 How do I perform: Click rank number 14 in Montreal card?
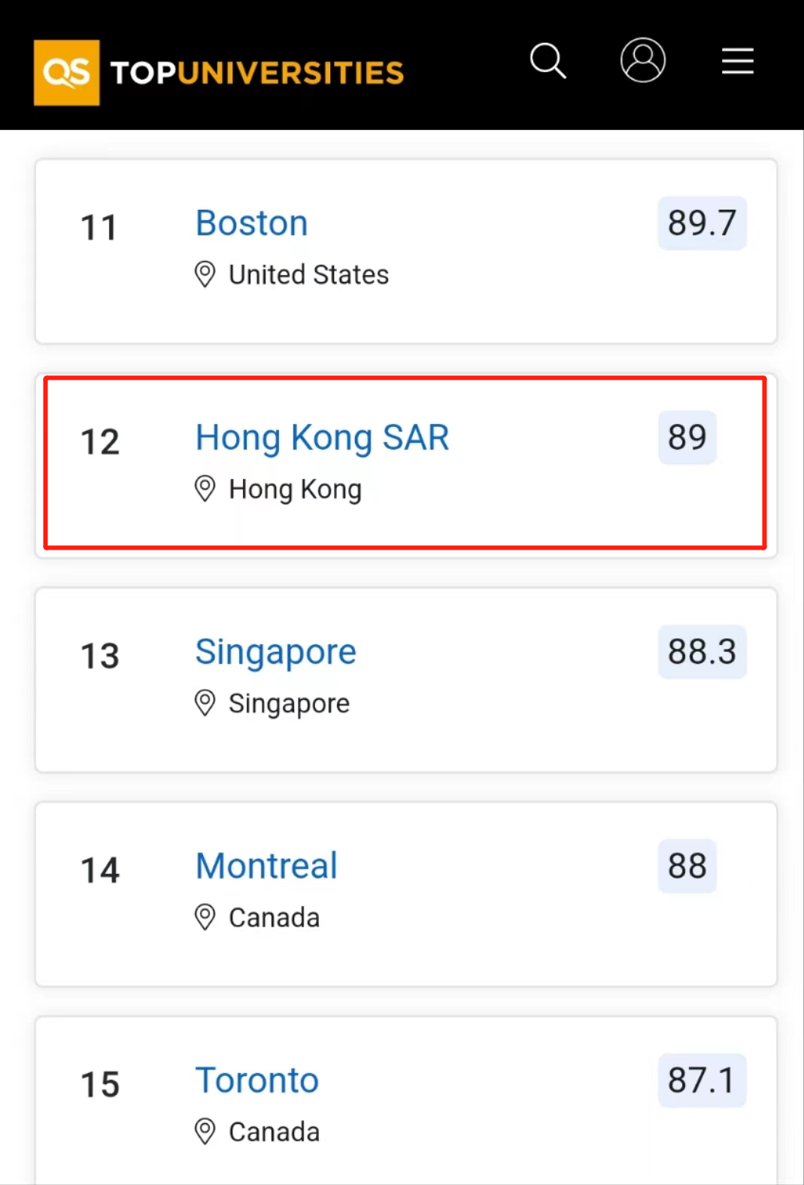(x=100, y=871)
